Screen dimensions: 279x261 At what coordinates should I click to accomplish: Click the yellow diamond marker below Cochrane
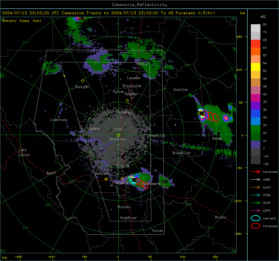pos(106,179)
